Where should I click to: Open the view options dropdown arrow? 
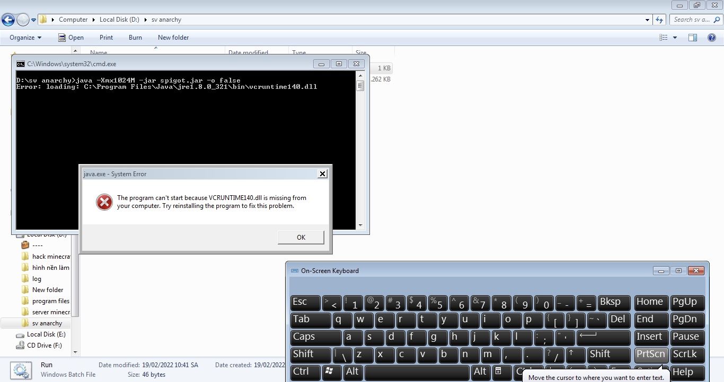pos(675,38)
